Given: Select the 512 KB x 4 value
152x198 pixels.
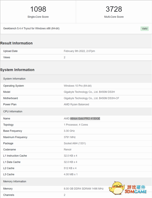Looking at the screenshot, I should coord(70,168).
